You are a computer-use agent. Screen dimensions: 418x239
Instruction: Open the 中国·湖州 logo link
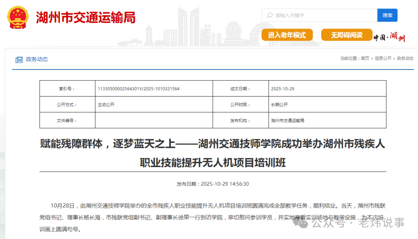389,37
